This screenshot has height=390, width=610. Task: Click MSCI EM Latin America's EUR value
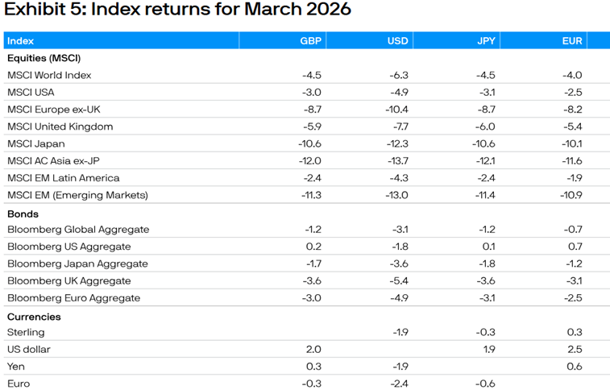click(573, 178)
